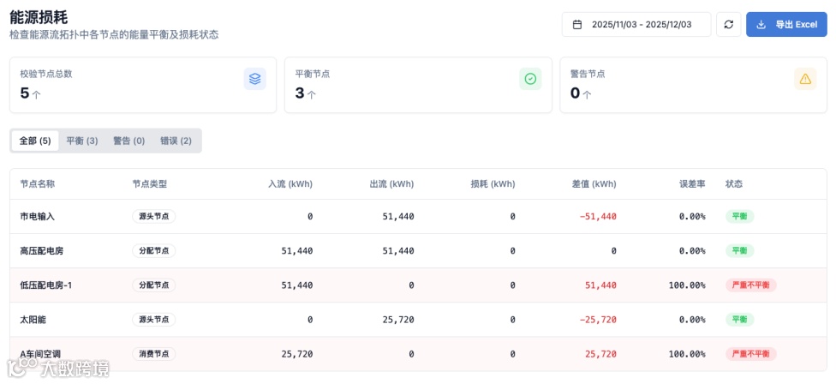This screenshot has height=384, width=836.
Task: Click 严重不平衡 badge for 低压配电房-1
Action: tap(750, 285)
